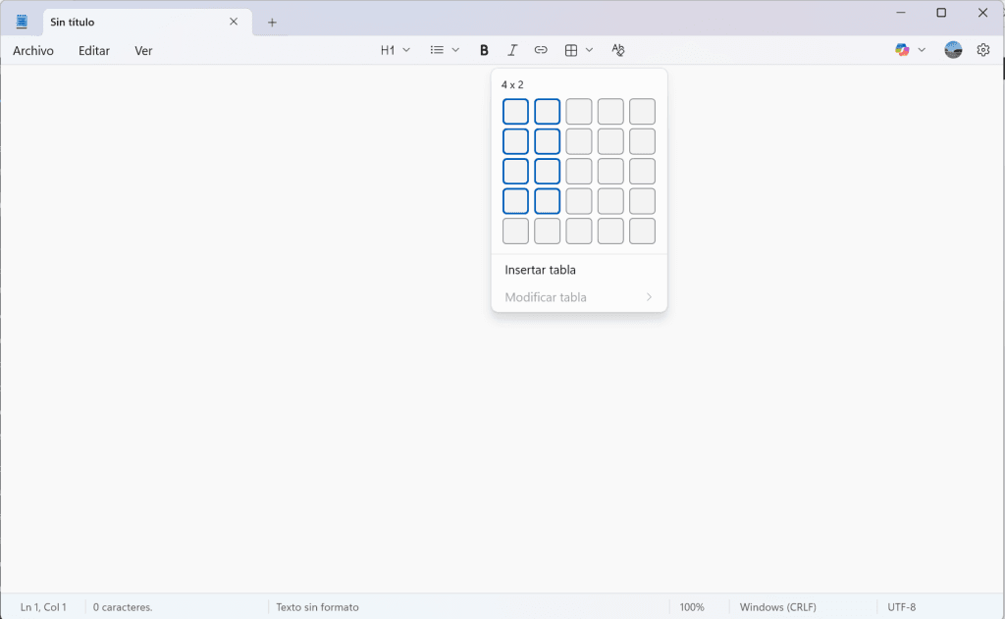The width and height of the screenshot is (1005, 619).
Task: Select the 4x2 cell in the grid
Action: (547, 200)
